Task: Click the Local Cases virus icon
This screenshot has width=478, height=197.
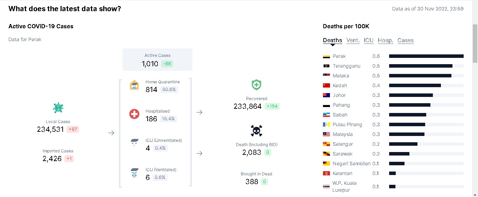Action: click(58, 108)
